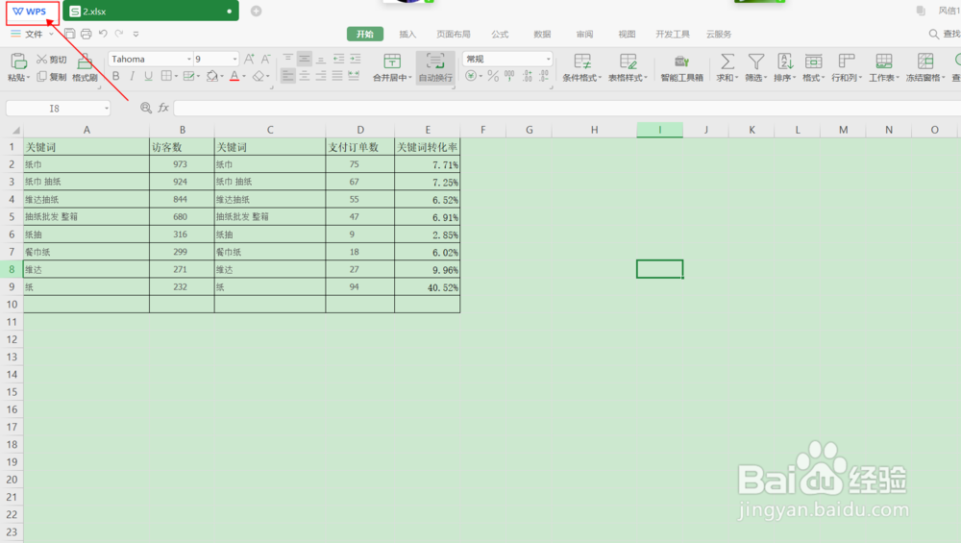Click the eraser clear formatting icon

[x=258, y=76]
